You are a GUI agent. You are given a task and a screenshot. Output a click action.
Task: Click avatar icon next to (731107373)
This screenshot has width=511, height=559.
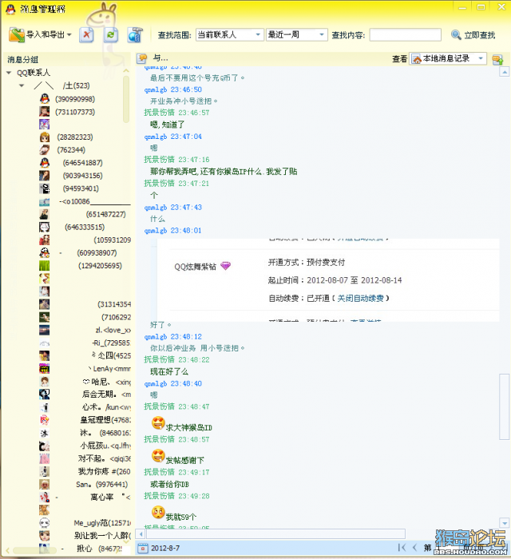click(44, 112)
